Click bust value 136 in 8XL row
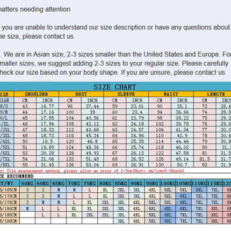This screenshot has height=231, width=231. pos(70,165)
